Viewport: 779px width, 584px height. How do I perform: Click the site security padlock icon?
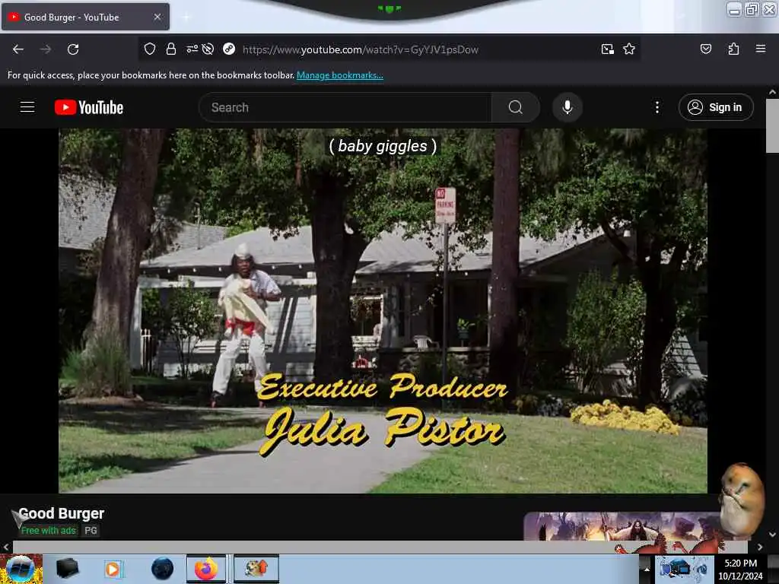click(x=171, y=49)
